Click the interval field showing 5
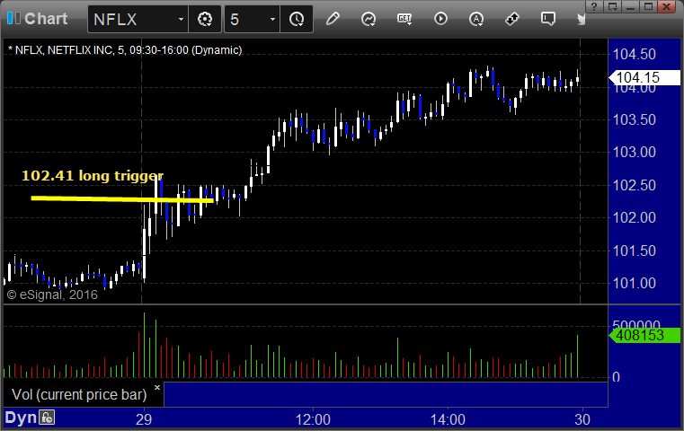The height and width of the screenshot is (431, 684). click(246, 19)
